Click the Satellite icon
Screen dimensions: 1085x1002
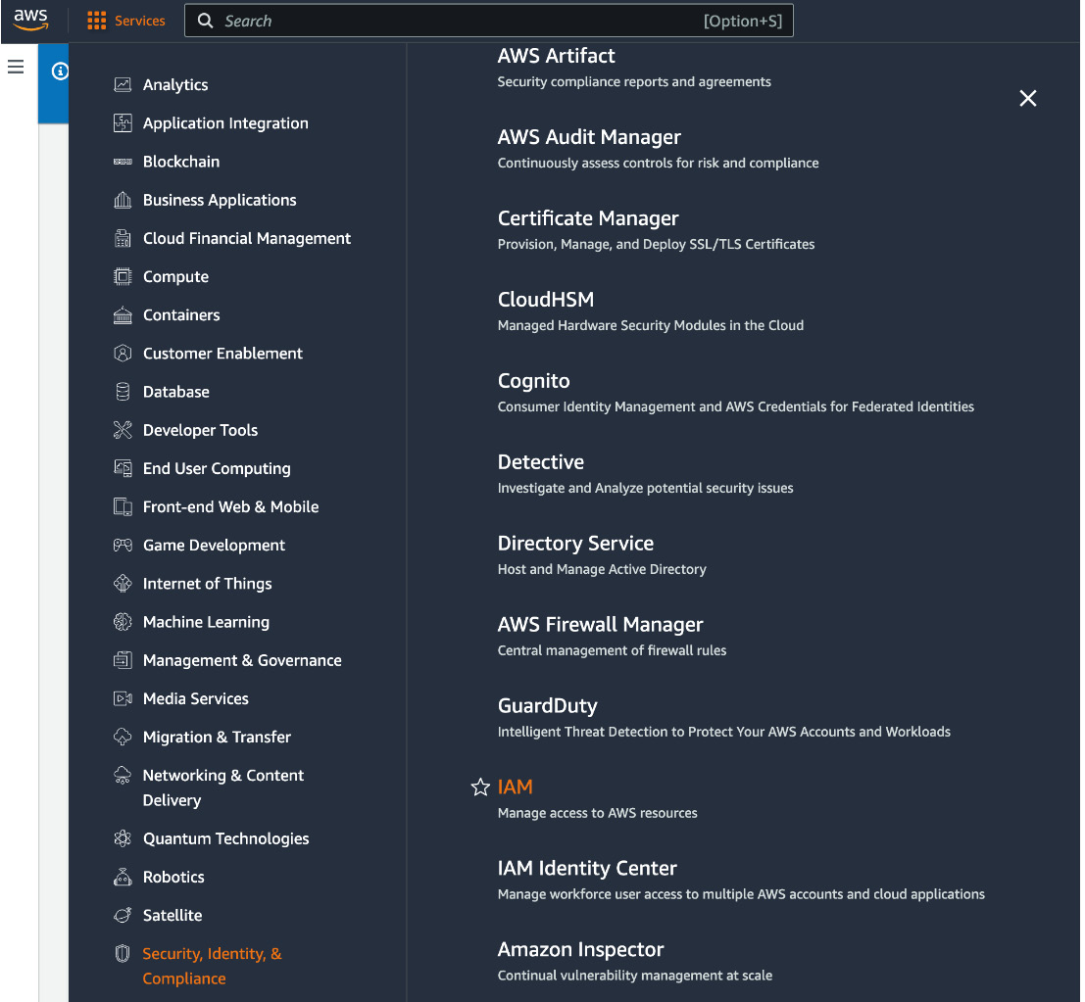coord(123,915)
